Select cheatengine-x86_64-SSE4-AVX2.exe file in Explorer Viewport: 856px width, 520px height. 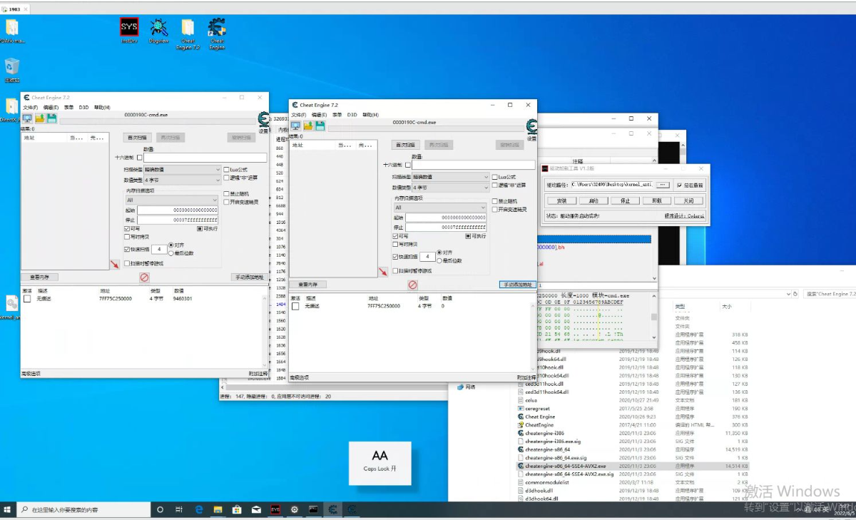coord(565,466)
